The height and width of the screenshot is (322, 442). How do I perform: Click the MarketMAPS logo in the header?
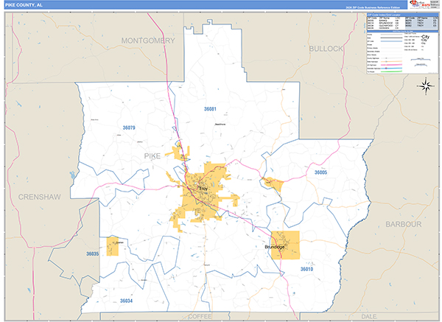pos(420,4)
